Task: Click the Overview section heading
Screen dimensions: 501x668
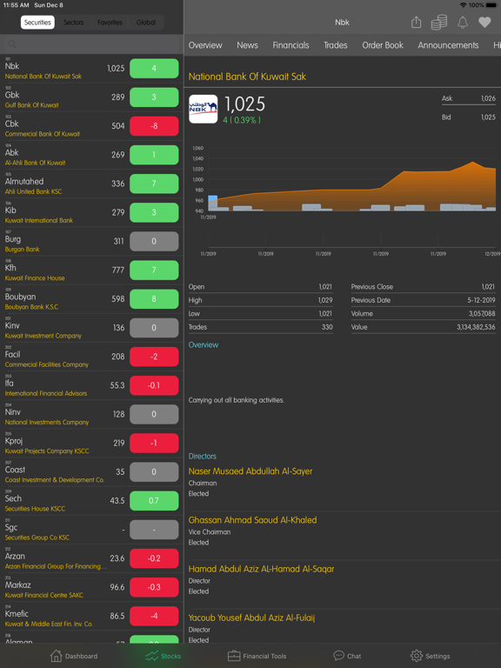Action: (x=204, y=345)
